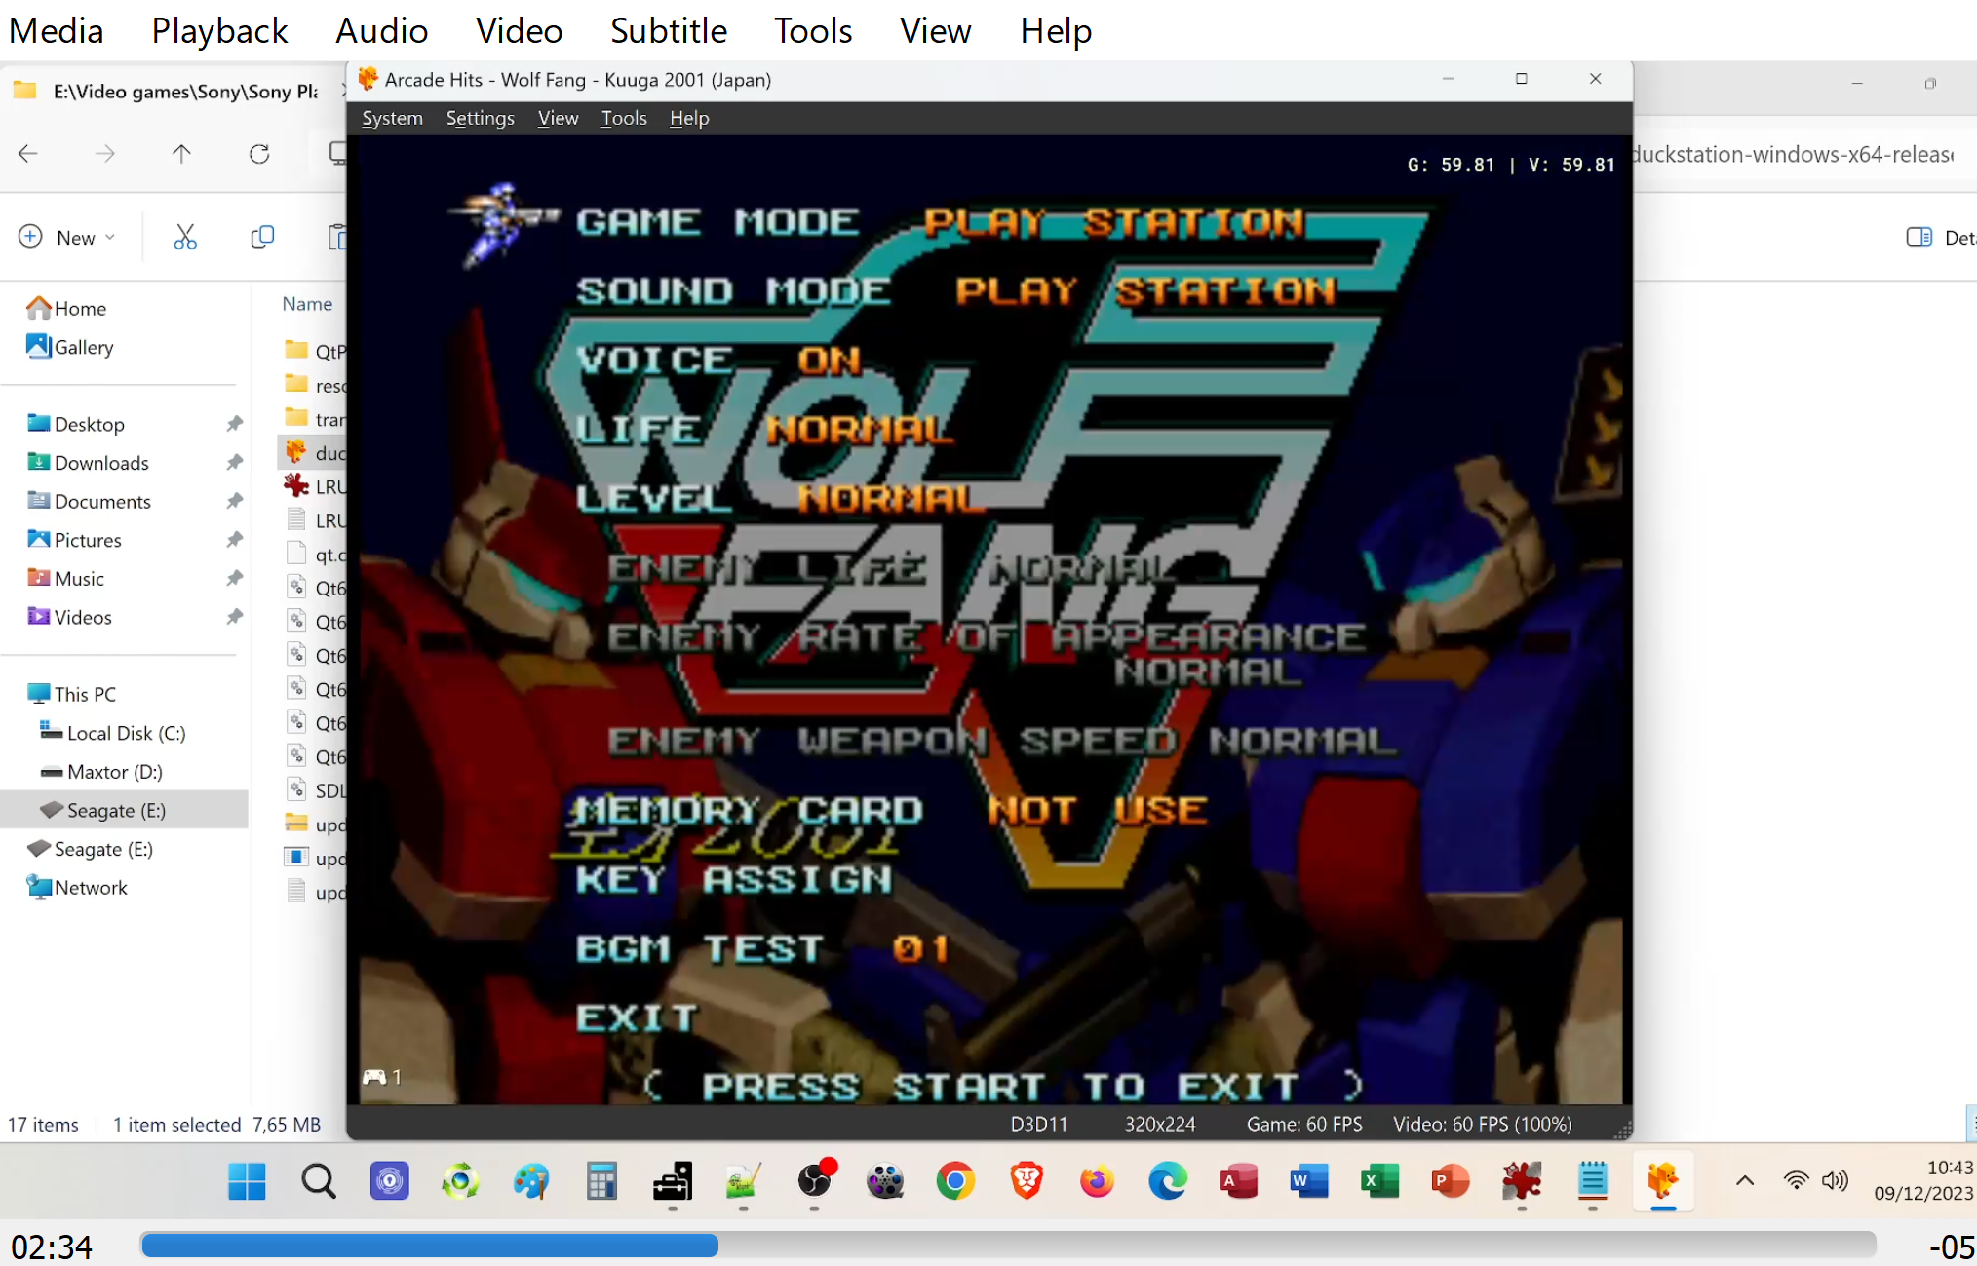Click the Up folder arrow in Explorer
This screenshot has height=1266, width=1977.
(x=181, y=154)
